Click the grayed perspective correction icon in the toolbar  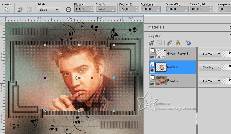tap(29, 10)
